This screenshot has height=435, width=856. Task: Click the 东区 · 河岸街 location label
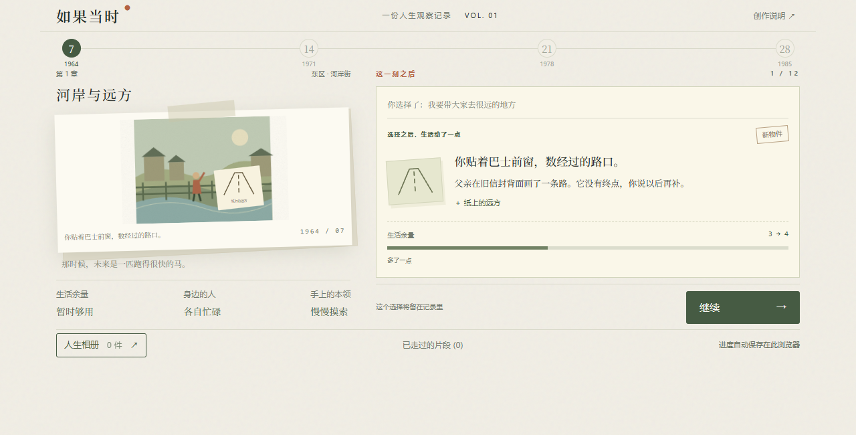pos(330,74)
